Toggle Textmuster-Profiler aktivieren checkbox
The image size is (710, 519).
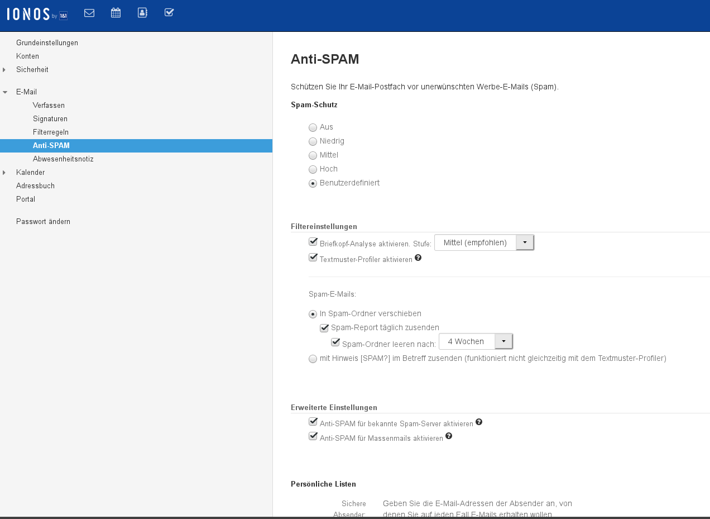pos(313,258)
